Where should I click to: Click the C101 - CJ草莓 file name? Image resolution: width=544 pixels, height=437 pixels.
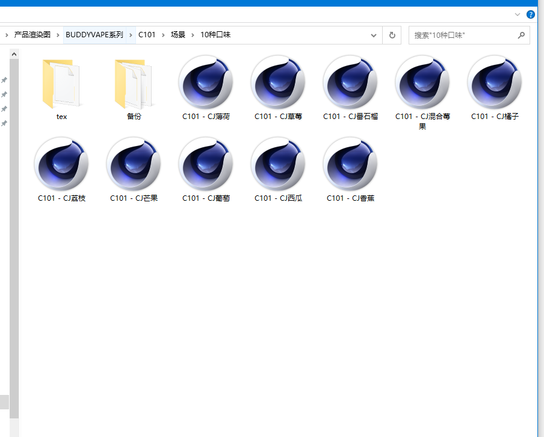tap(278, 117)
